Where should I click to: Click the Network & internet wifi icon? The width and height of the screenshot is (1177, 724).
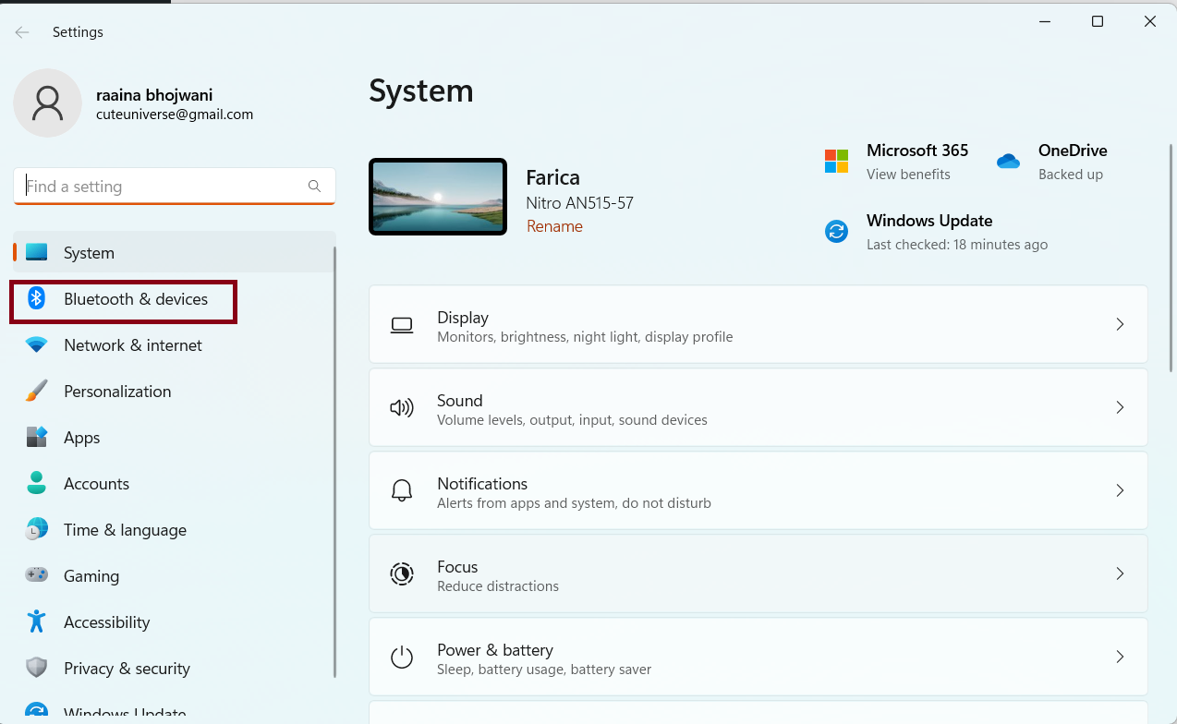37,345
